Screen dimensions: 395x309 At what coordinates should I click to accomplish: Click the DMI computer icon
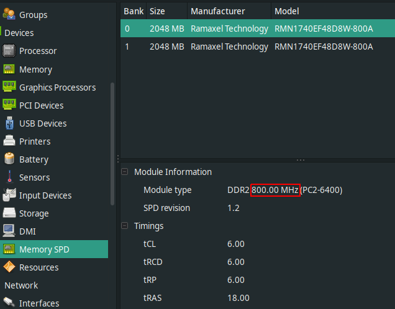coord(9,231)
